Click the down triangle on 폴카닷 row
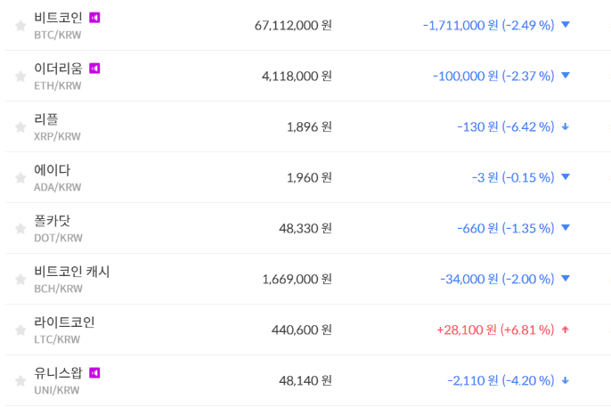The height and width of the screenshot is (407, 611). pos(565,228)
